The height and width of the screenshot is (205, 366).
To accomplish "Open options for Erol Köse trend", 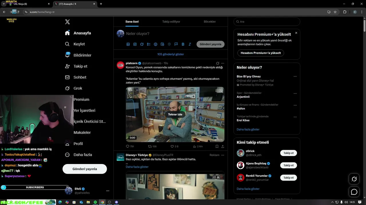I will pyautogui.click(x=295, y=117).
